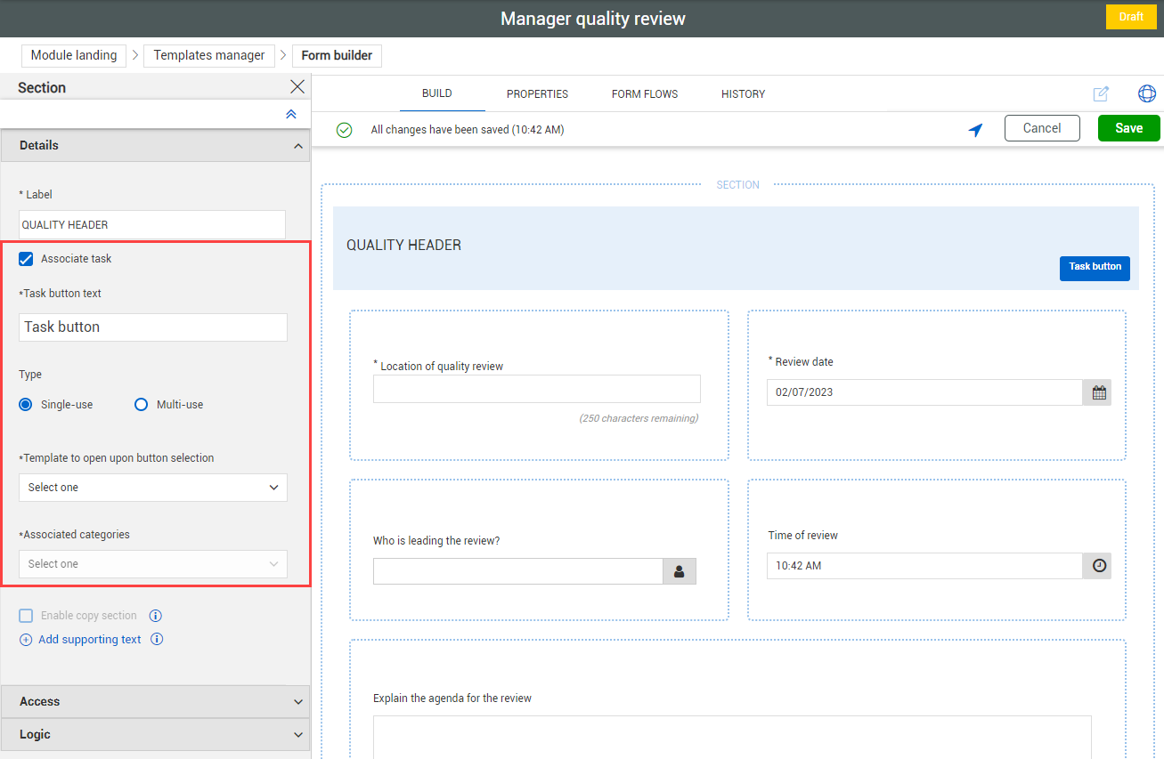Click the globe language icon
This screenshot has width=1164, height=759.
[x=1147, y=93]
